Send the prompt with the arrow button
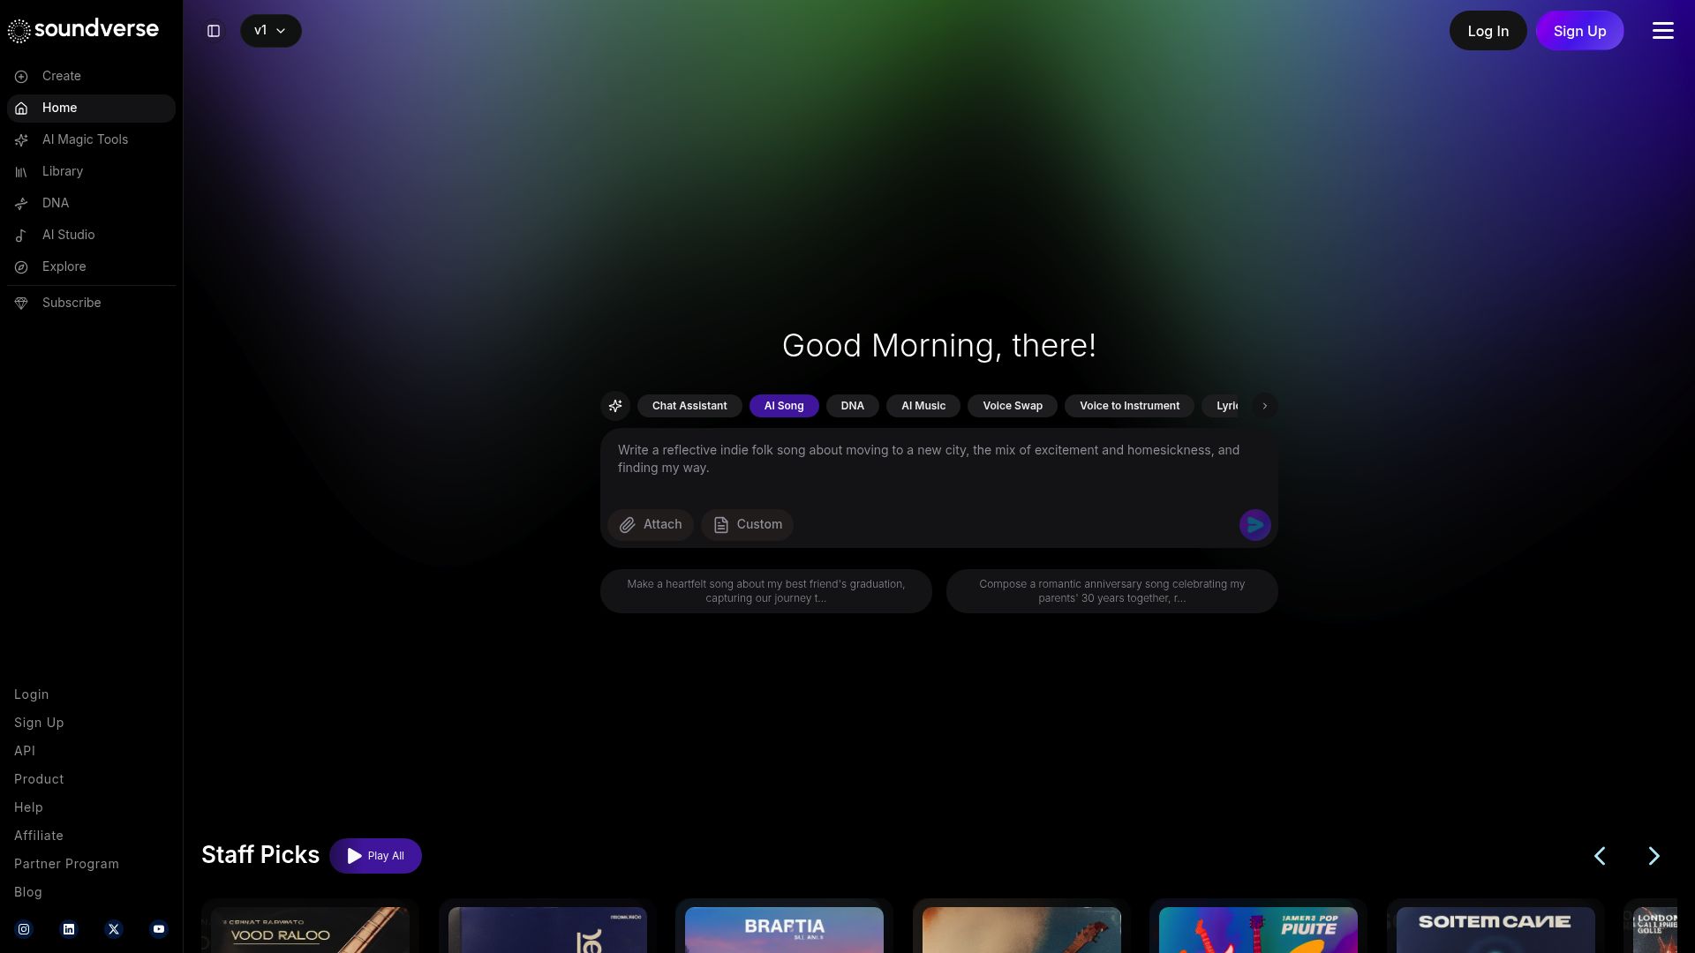This screenshot has width=1695, height=953. 1254,525
